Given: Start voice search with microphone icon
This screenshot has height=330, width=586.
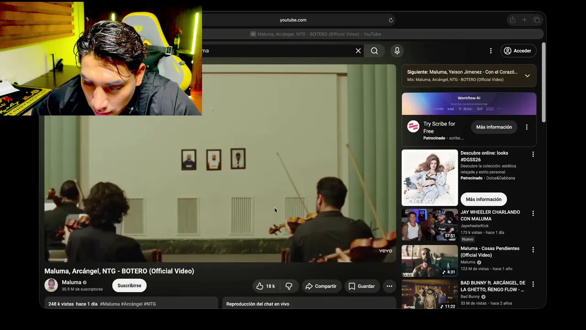Looking at the screenshot, I should pyautogui.click(x=397, y=51).
